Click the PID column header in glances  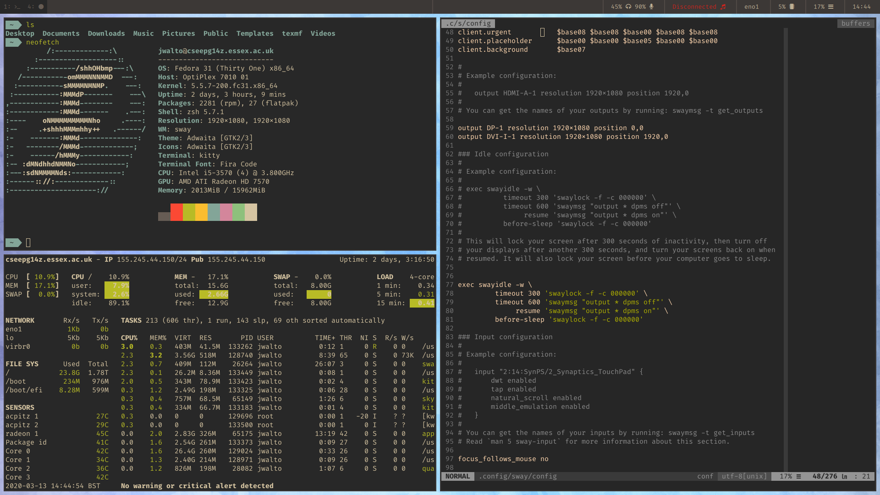[x=247, y=338]
